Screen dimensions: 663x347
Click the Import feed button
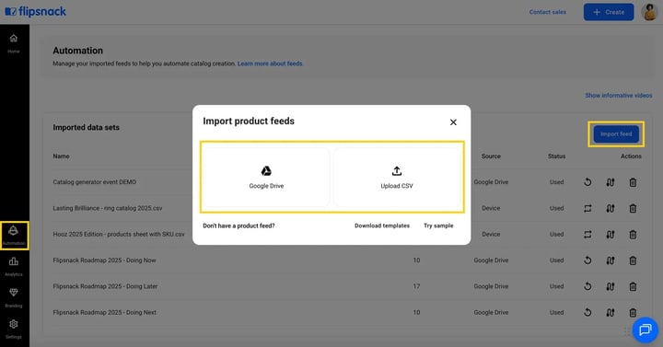(616, 134)
